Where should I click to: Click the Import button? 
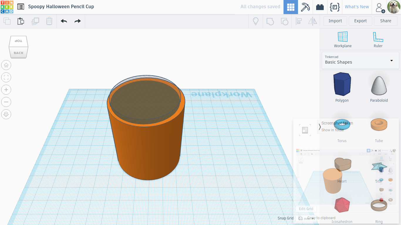[335, 21]
